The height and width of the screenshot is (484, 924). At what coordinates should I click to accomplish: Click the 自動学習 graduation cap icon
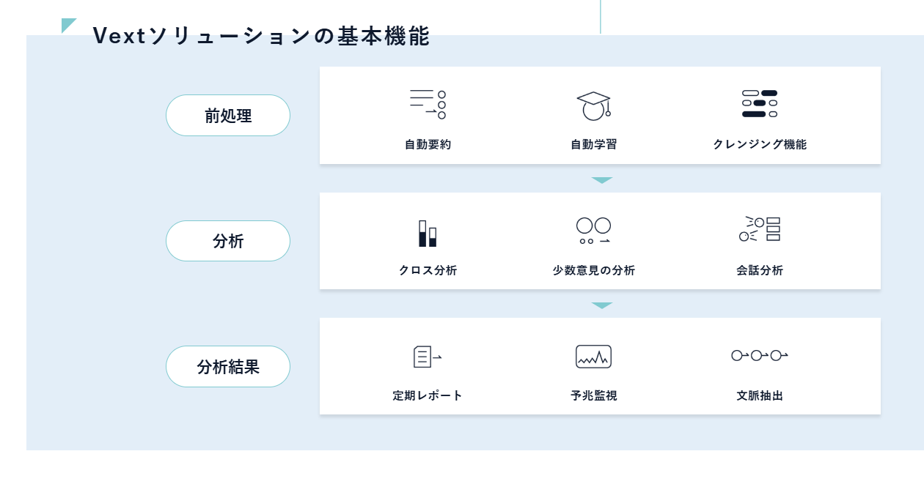593,105
